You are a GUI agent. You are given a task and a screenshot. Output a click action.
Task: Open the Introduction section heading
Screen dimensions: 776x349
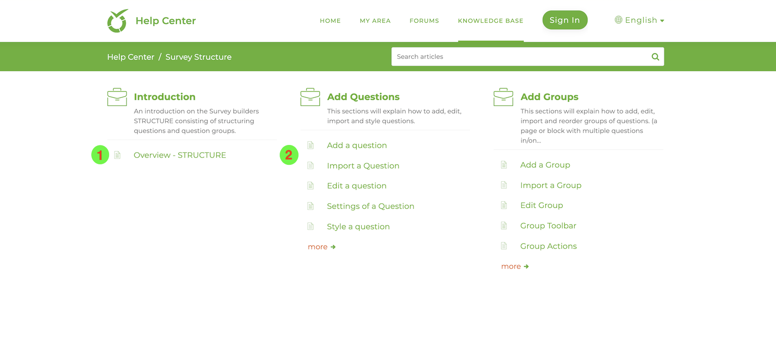click(x=165, y=97)
